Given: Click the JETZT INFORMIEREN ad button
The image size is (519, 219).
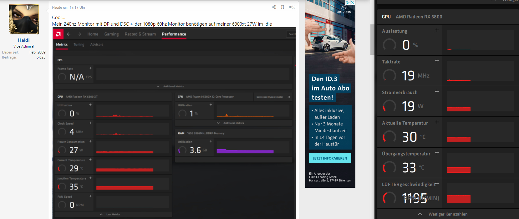Looking at the screenshot, I should 330,158.
